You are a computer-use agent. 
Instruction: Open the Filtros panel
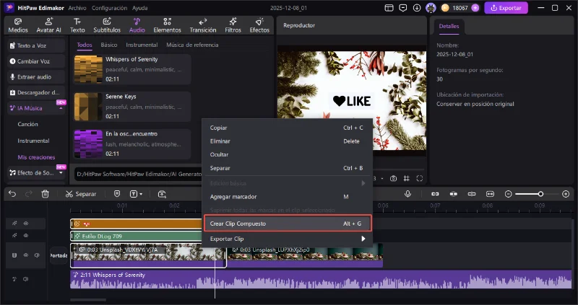pos(233,26)
